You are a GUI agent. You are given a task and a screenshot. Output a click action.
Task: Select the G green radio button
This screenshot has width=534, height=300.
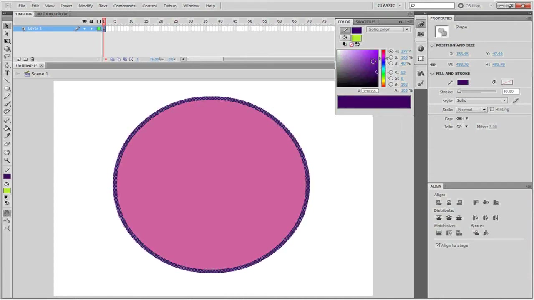(x=391, y=78)
